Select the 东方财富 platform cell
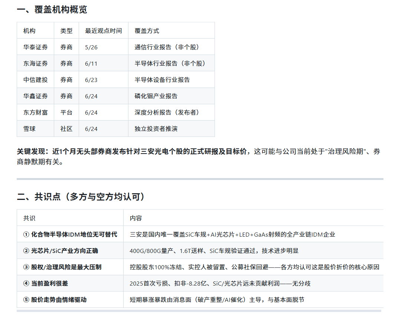Image resolution: width=402 pixels, height=316 pixels. 35,112
